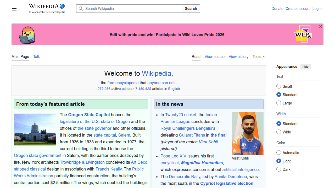Open the View source tab
The height and width of the screenshot is (188, 335).
click(x=215, y=57)
